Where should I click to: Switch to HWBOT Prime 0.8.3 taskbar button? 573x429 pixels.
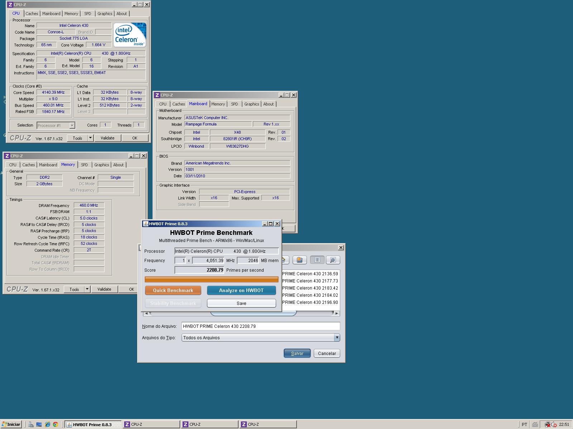coord(93,424)
